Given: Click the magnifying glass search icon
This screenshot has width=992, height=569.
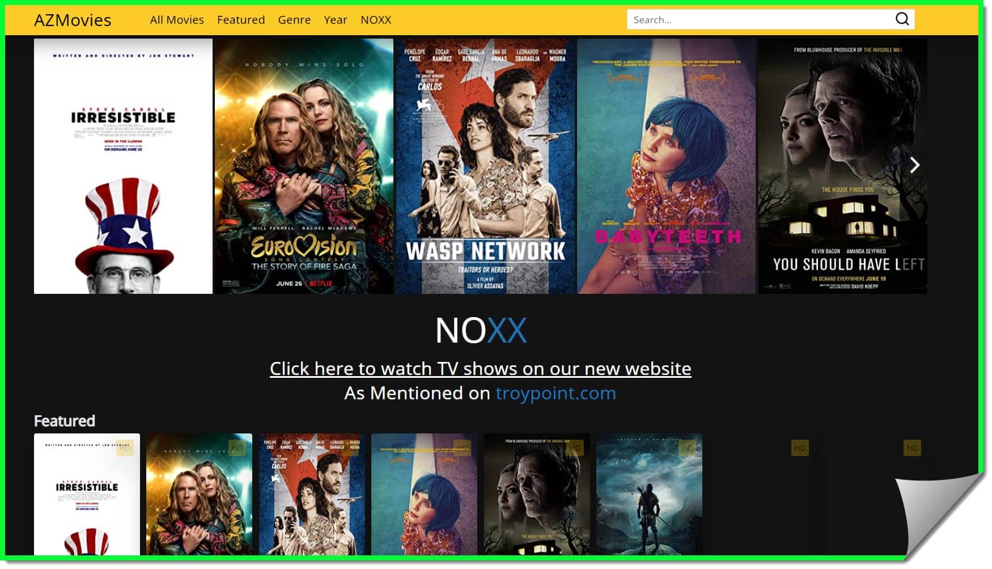Looking at the screenshot, I should coord(902,19).
